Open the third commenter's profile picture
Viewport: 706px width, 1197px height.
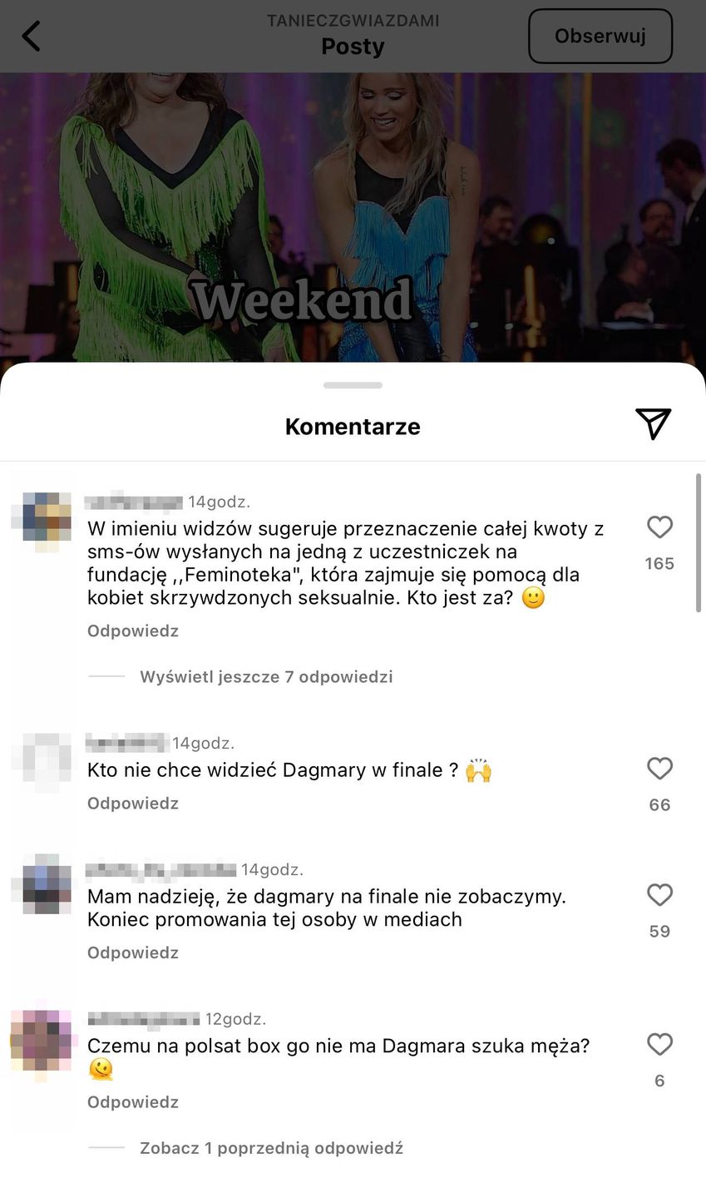(x=41, y=884)
